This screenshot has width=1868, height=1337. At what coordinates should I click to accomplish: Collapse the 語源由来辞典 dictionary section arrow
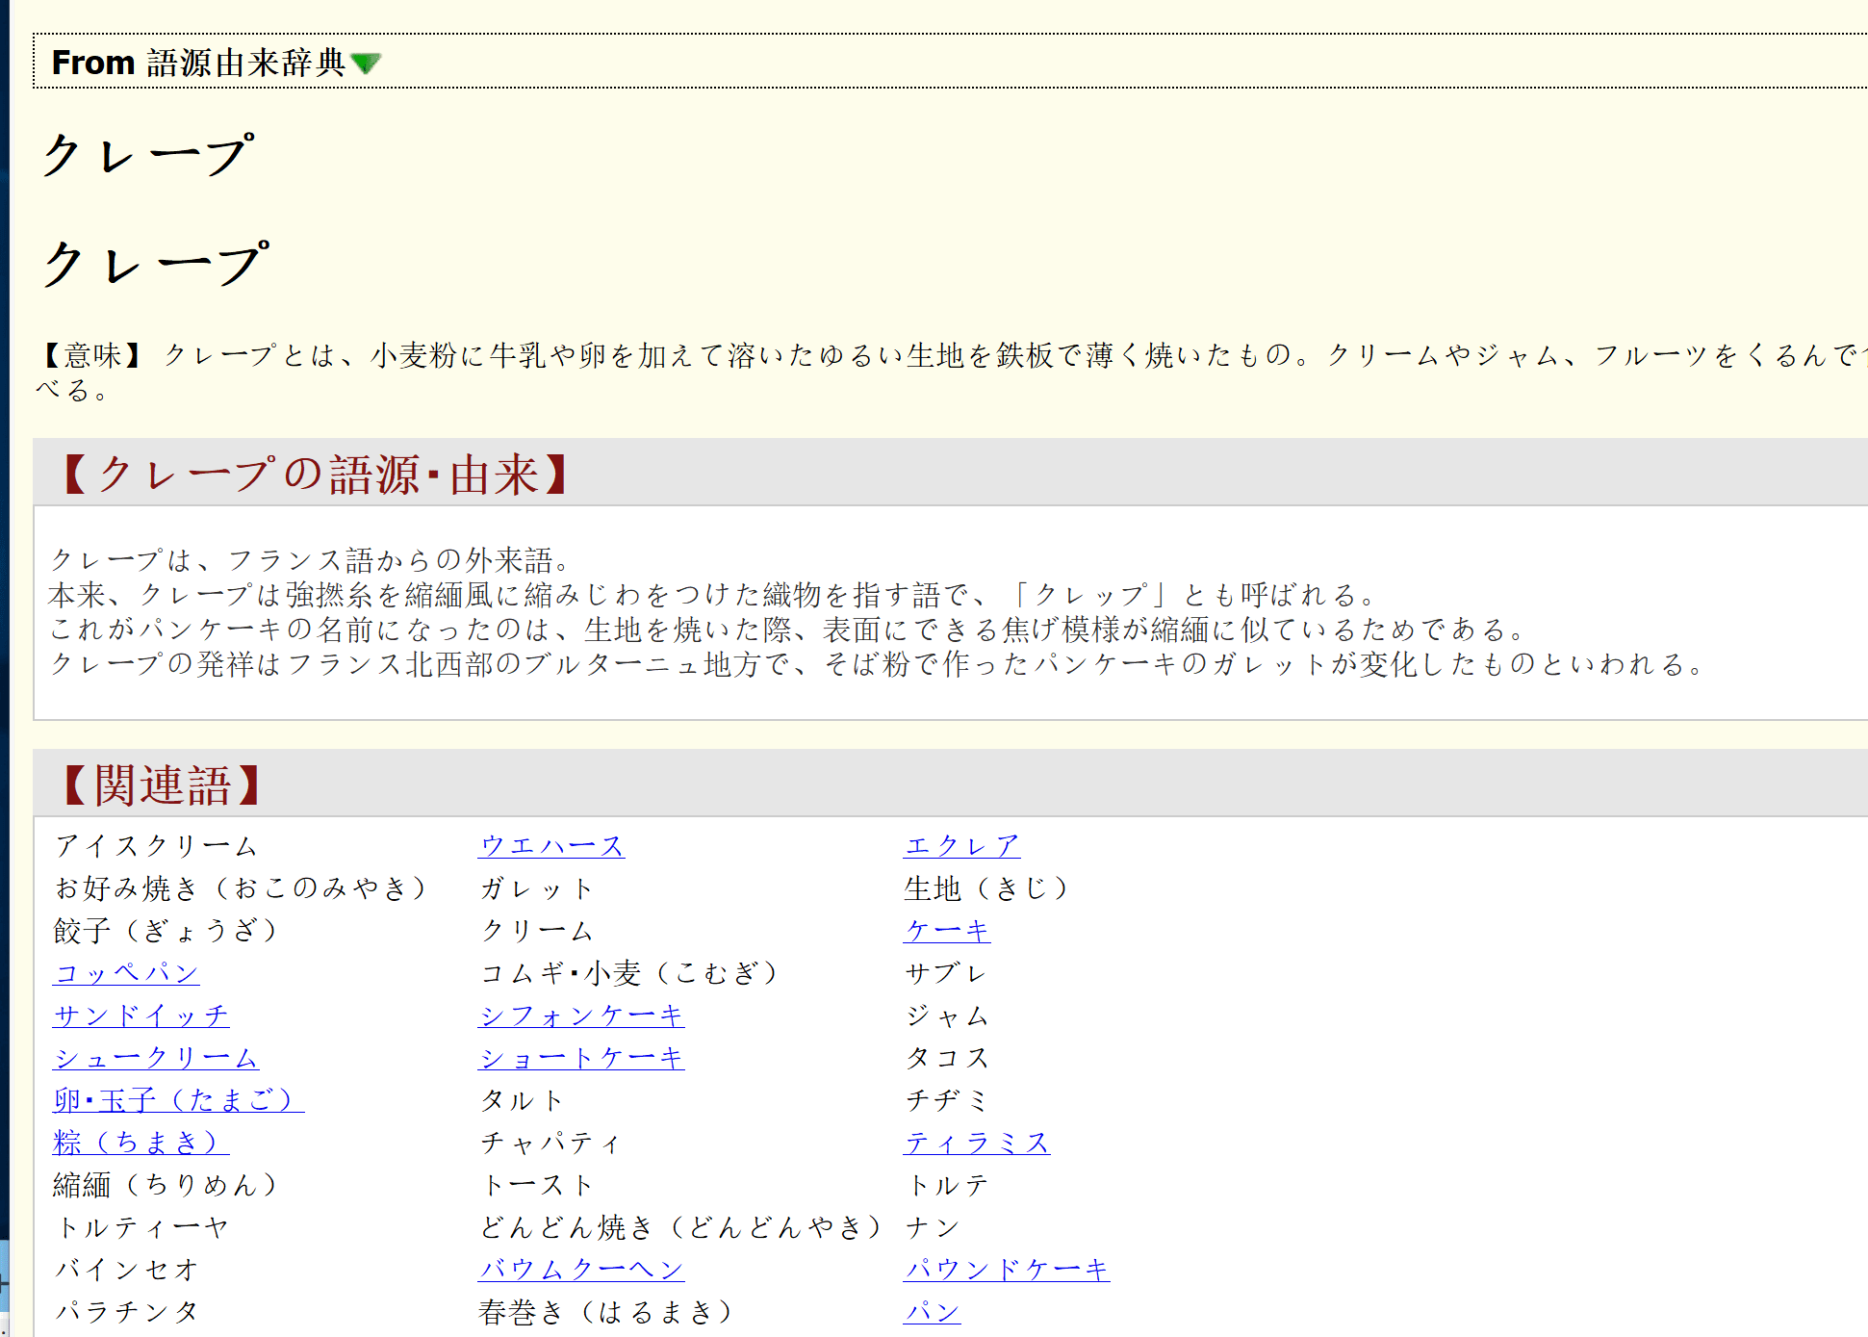[367, 64]
